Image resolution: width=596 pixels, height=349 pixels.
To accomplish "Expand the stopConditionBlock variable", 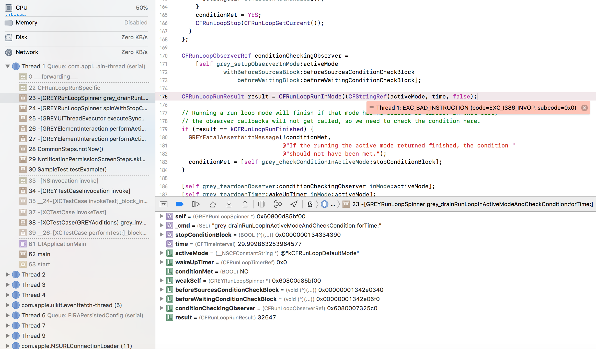I will tap(161, 235).
